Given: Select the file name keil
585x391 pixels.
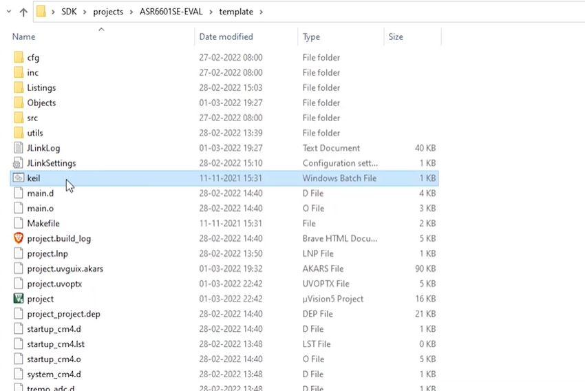Looking at the screenshot, I should click(x=34, y=178).
